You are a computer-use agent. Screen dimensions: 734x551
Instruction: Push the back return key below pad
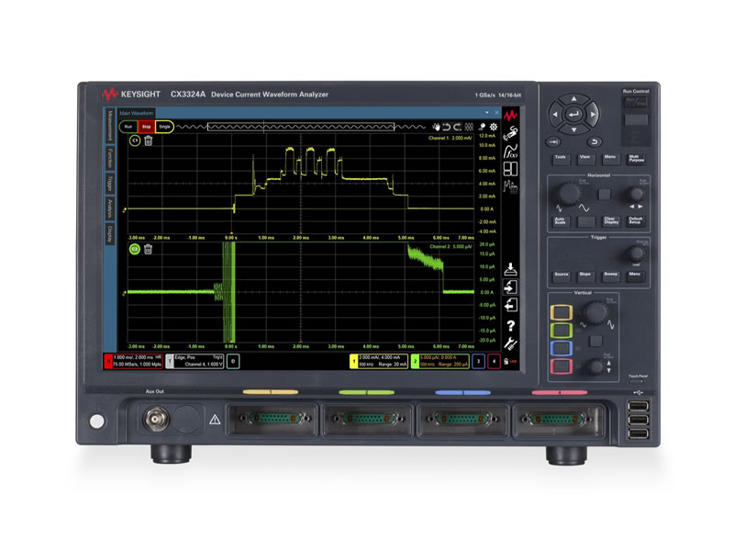click(x=595, y=142)
